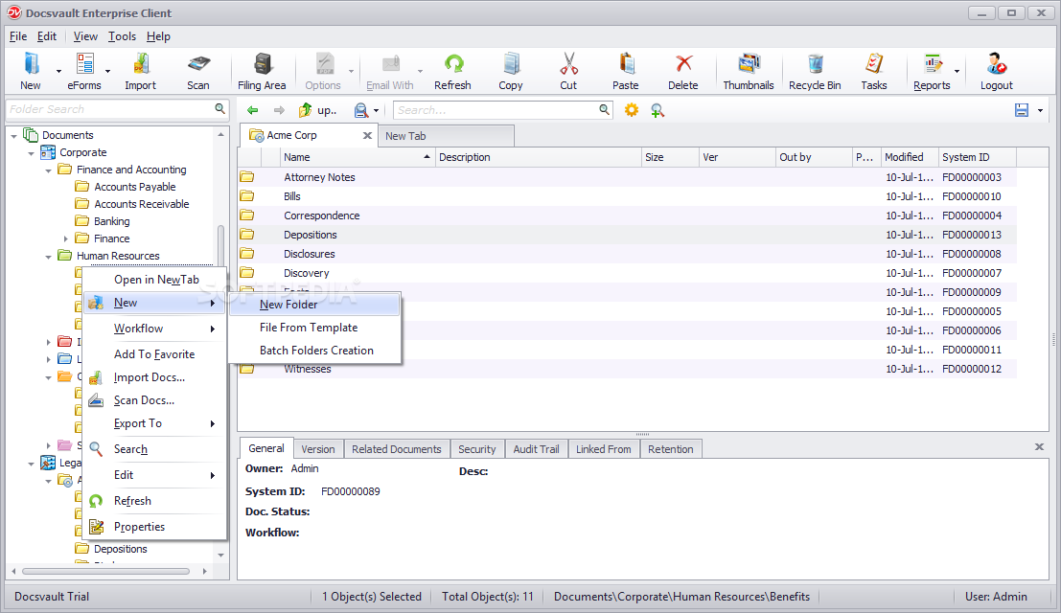Choose Batch Folders Creation
Screen dimensions: 1061x613
[314, 351]
